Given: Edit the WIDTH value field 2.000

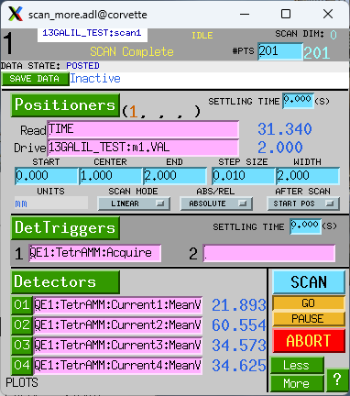Looking at the screenshot, I should pyautogui.click(x=308, y=176).
